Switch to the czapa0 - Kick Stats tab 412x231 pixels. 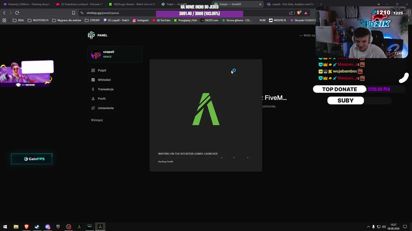tap(290, 4)
